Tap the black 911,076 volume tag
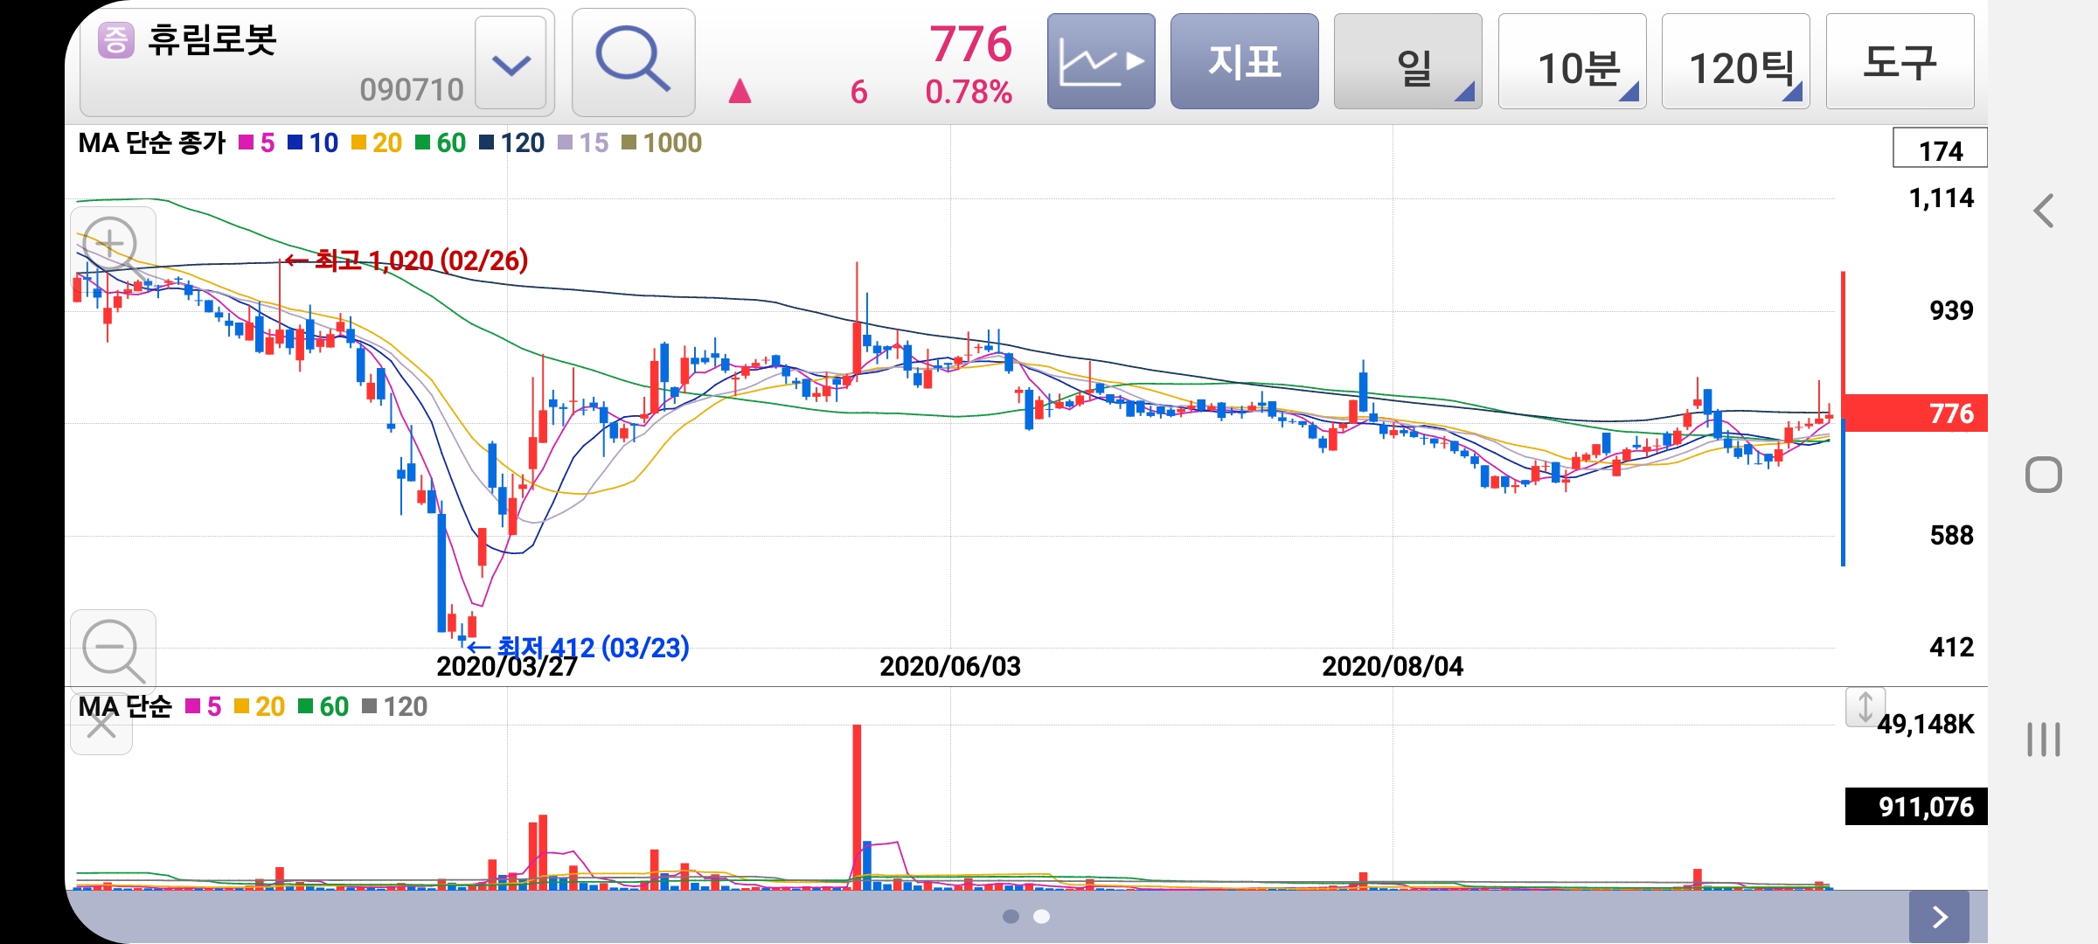2098x944 pixels. coord(1916,806)
